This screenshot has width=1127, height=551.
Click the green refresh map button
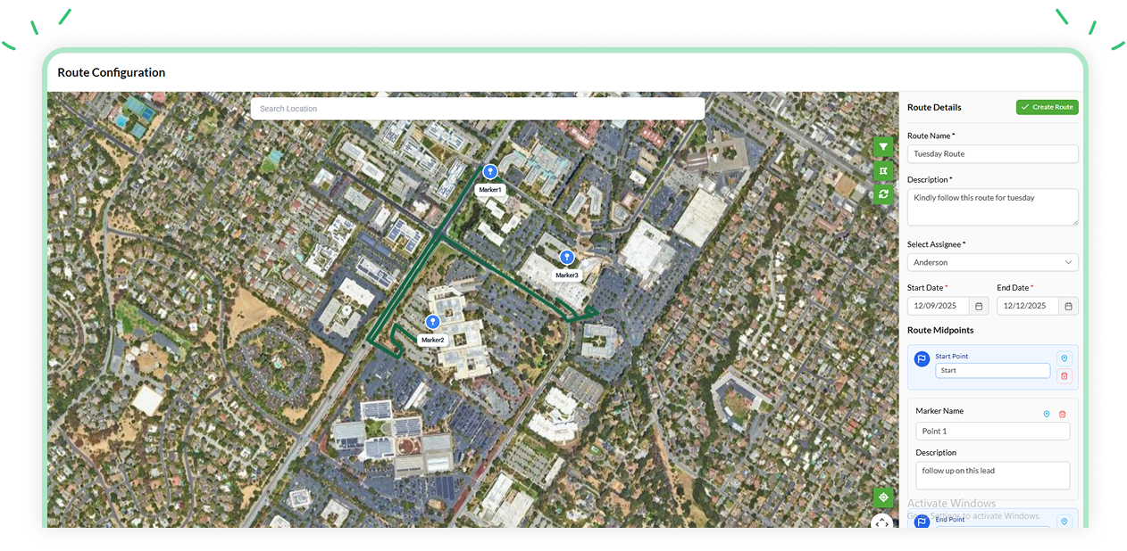tap(882, 193)
